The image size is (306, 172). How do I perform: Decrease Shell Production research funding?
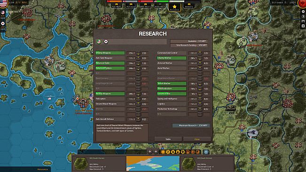200,90
